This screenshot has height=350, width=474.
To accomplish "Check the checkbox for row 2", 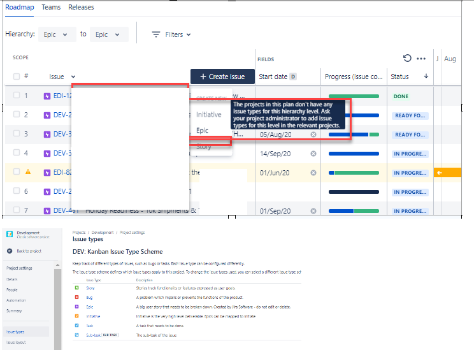I will pos(17,114).
